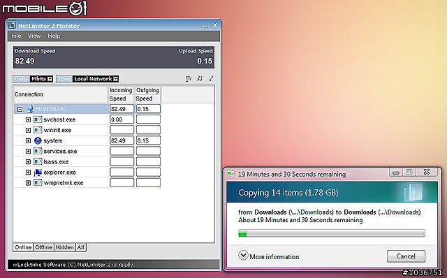
Task: Click the grant/limit tool icon in toolbar
Action: point(199,78)
